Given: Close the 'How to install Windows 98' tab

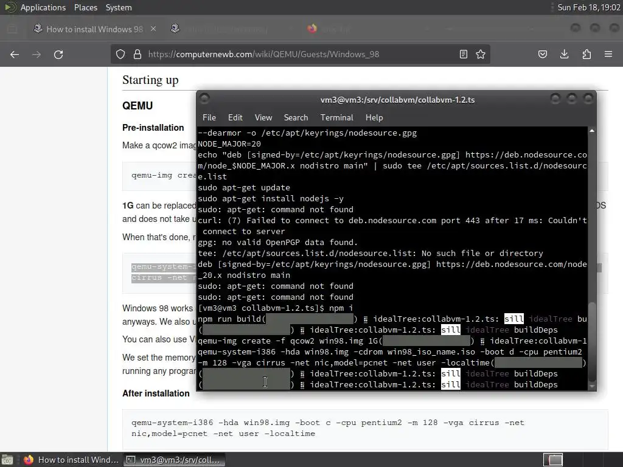Looking at the screenshot, I should point(153,29).
